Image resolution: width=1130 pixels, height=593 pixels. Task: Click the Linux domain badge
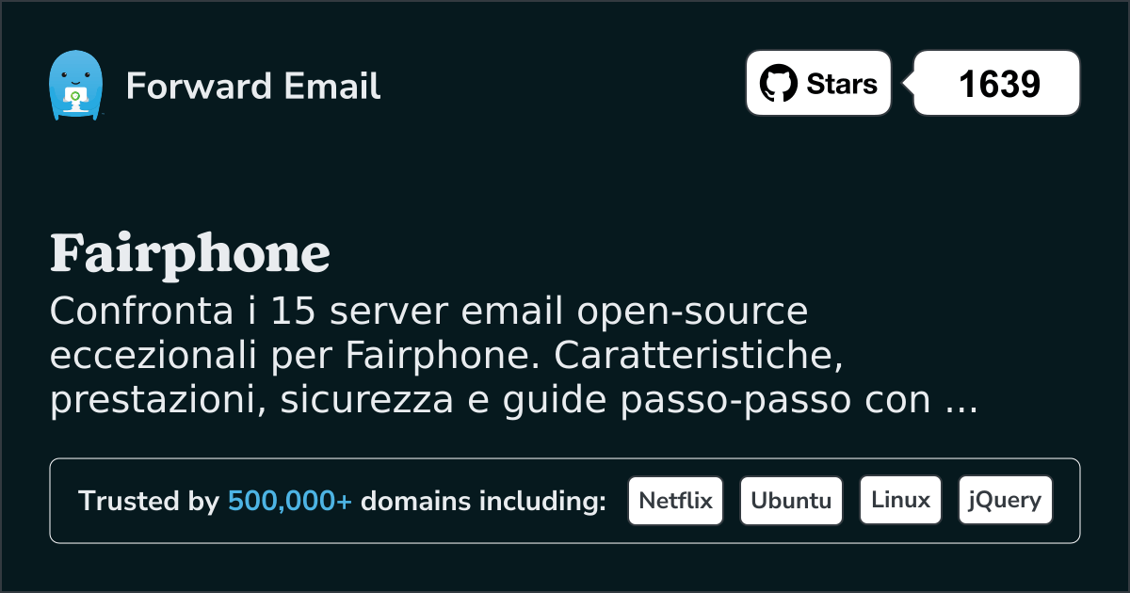click(x=900, y=501)
